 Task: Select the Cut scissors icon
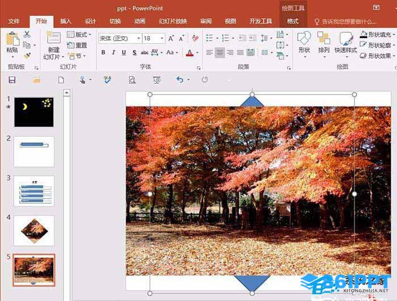27,34
